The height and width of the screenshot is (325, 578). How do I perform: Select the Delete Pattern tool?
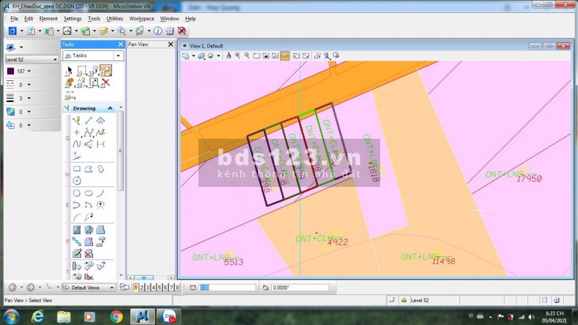click(89, 254)
